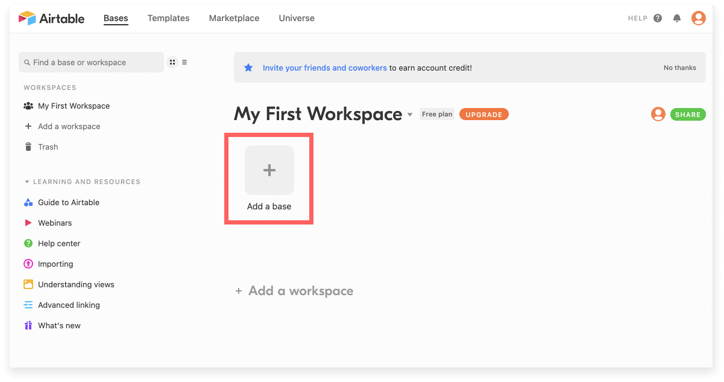Dismiss banner with No thanks
The width and height of the screenshot is (724, 382).
point(680,68)
